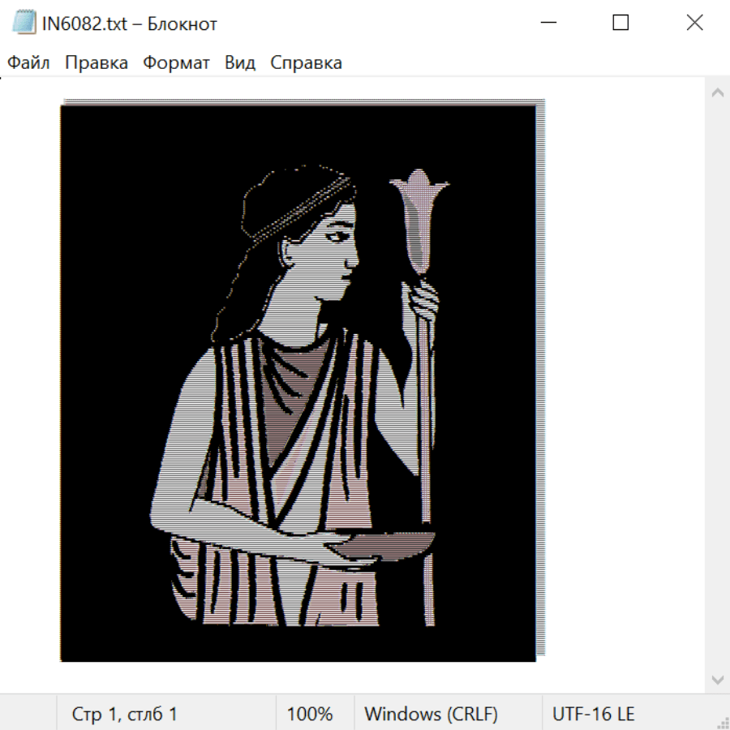Expand the Вид menu

coord(240,63)
